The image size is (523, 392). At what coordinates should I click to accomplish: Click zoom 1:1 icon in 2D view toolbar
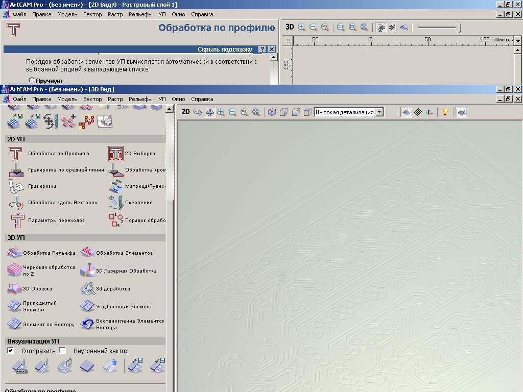pyautogui.click(x=341, y=28)
